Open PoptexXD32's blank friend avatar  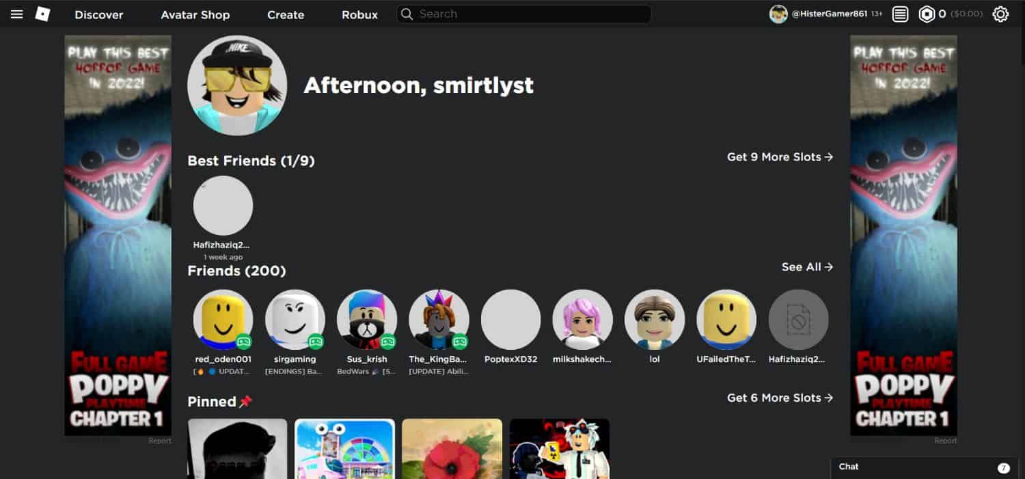coord(510,320)
